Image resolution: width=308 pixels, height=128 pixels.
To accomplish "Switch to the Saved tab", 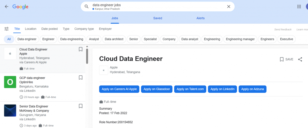I will [x=158, y=18].
